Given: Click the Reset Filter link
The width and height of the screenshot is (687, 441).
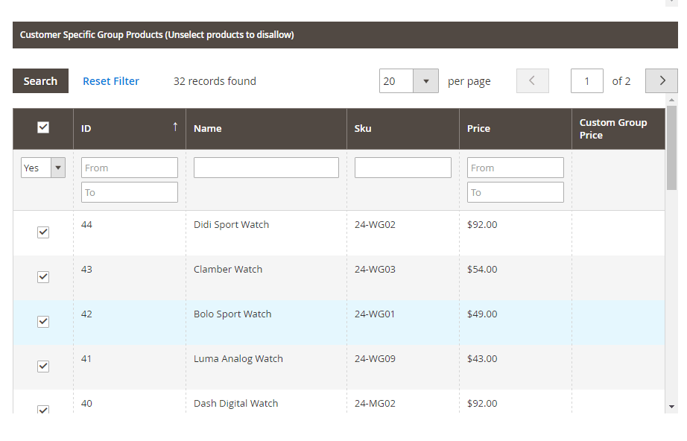Looking at the screenshot, I should click(111, 81).
